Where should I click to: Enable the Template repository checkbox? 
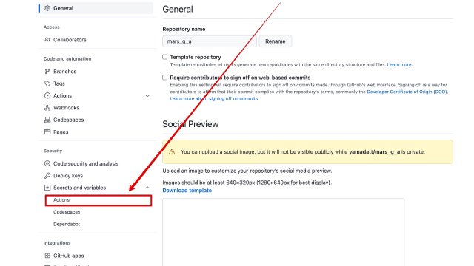(164, 57)
